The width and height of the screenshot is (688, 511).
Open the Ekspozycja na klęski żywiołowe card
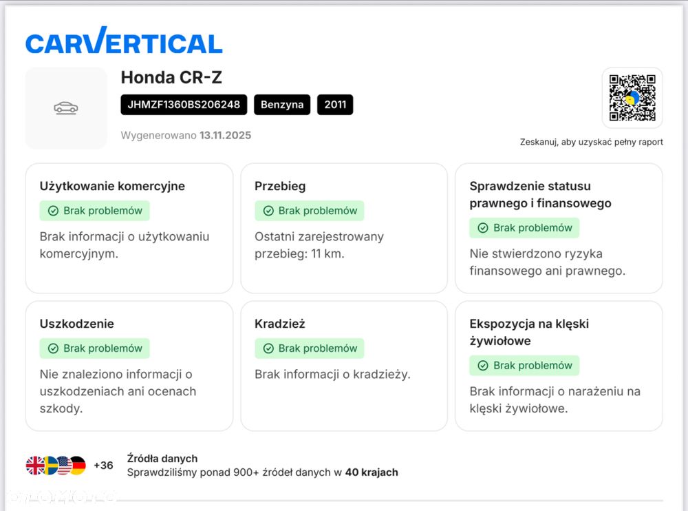click(x=559, y=366)
